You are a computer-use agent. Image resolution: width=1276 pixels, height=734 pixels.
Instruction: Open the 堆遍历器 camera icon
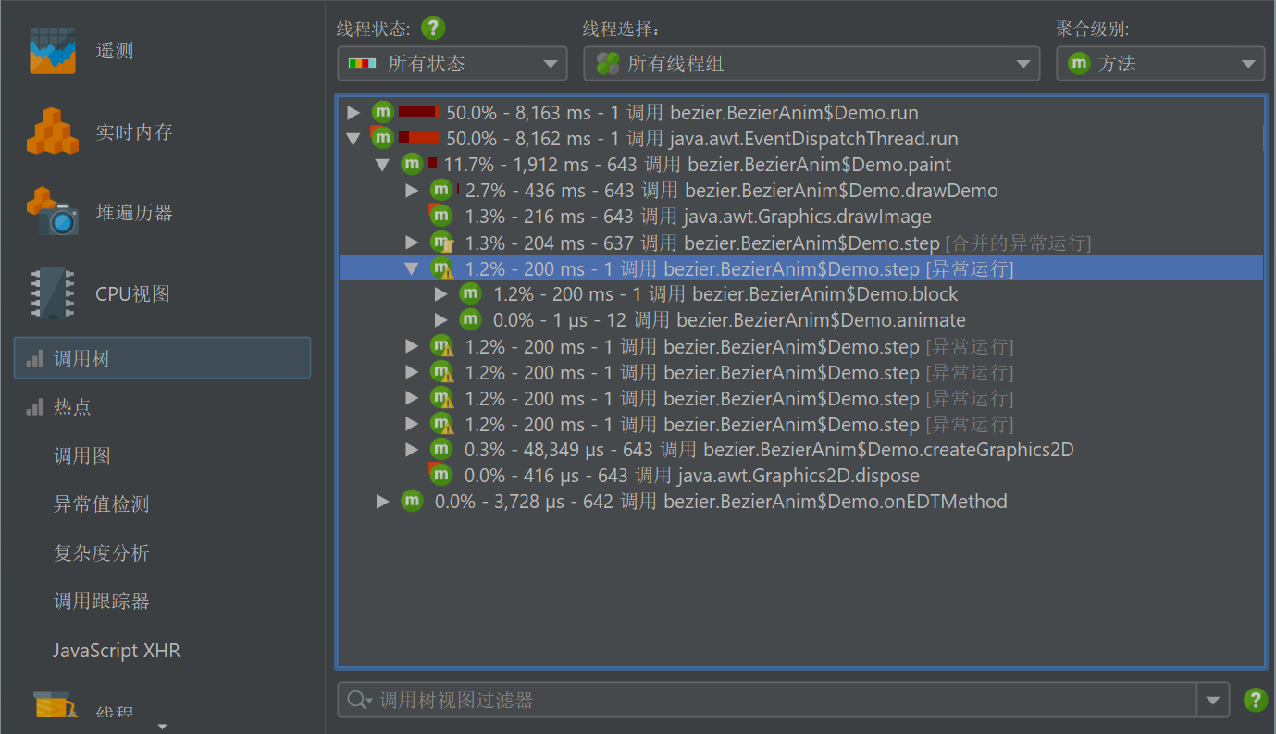[x=52, y=212]
